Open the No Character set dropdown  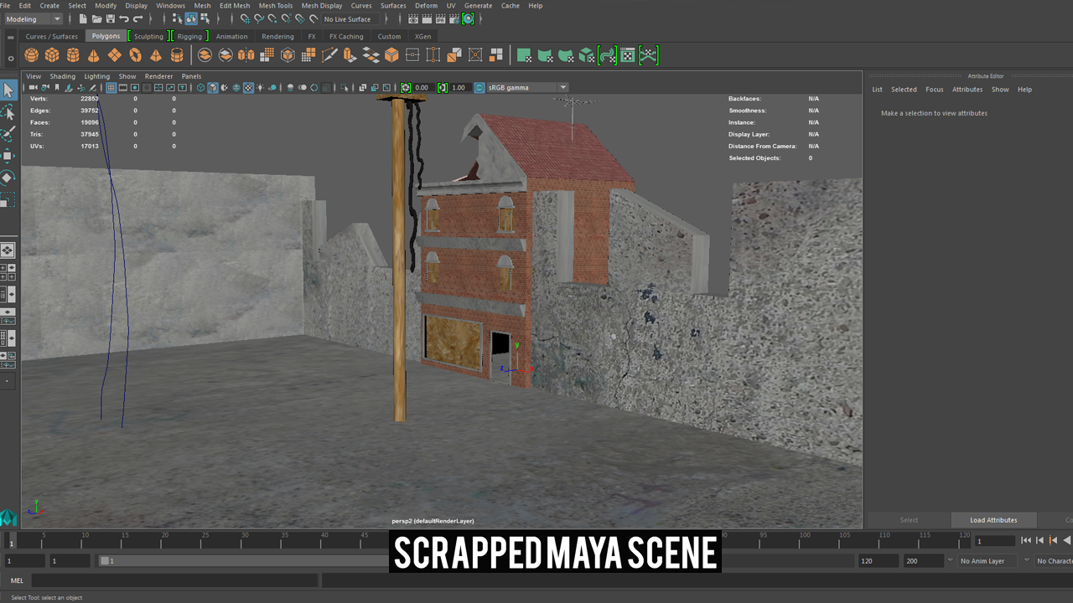tap(1054, 561)
